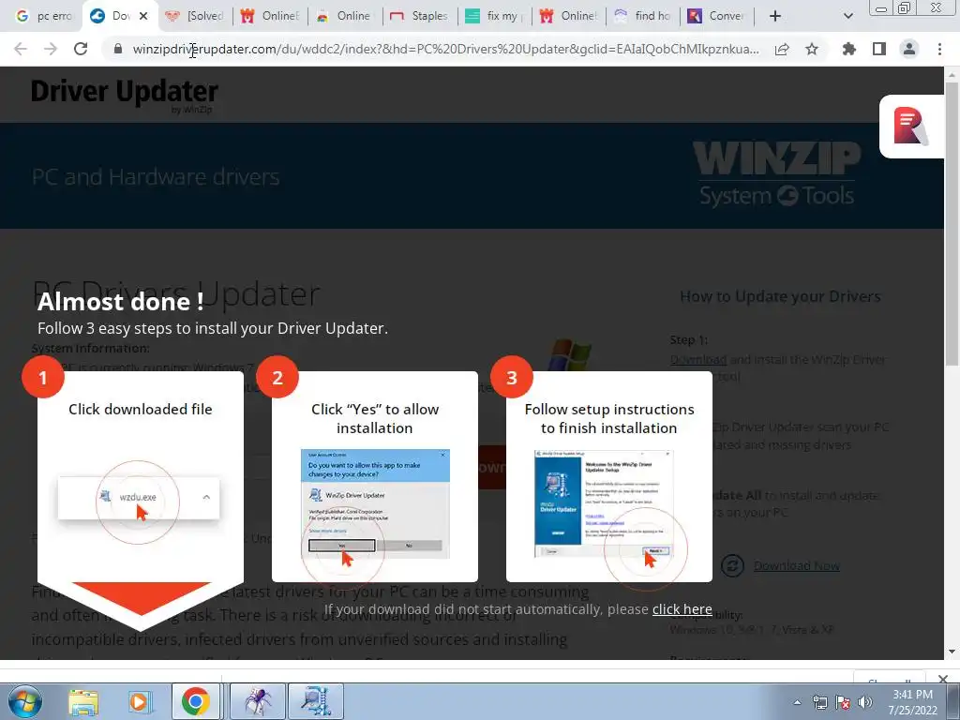Click the scrollbar down arrow

[x=952, y=652]
